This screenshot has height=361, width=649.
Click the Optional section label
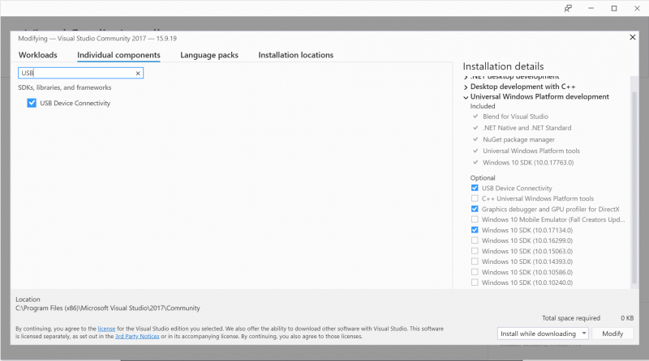click(483, 178)
